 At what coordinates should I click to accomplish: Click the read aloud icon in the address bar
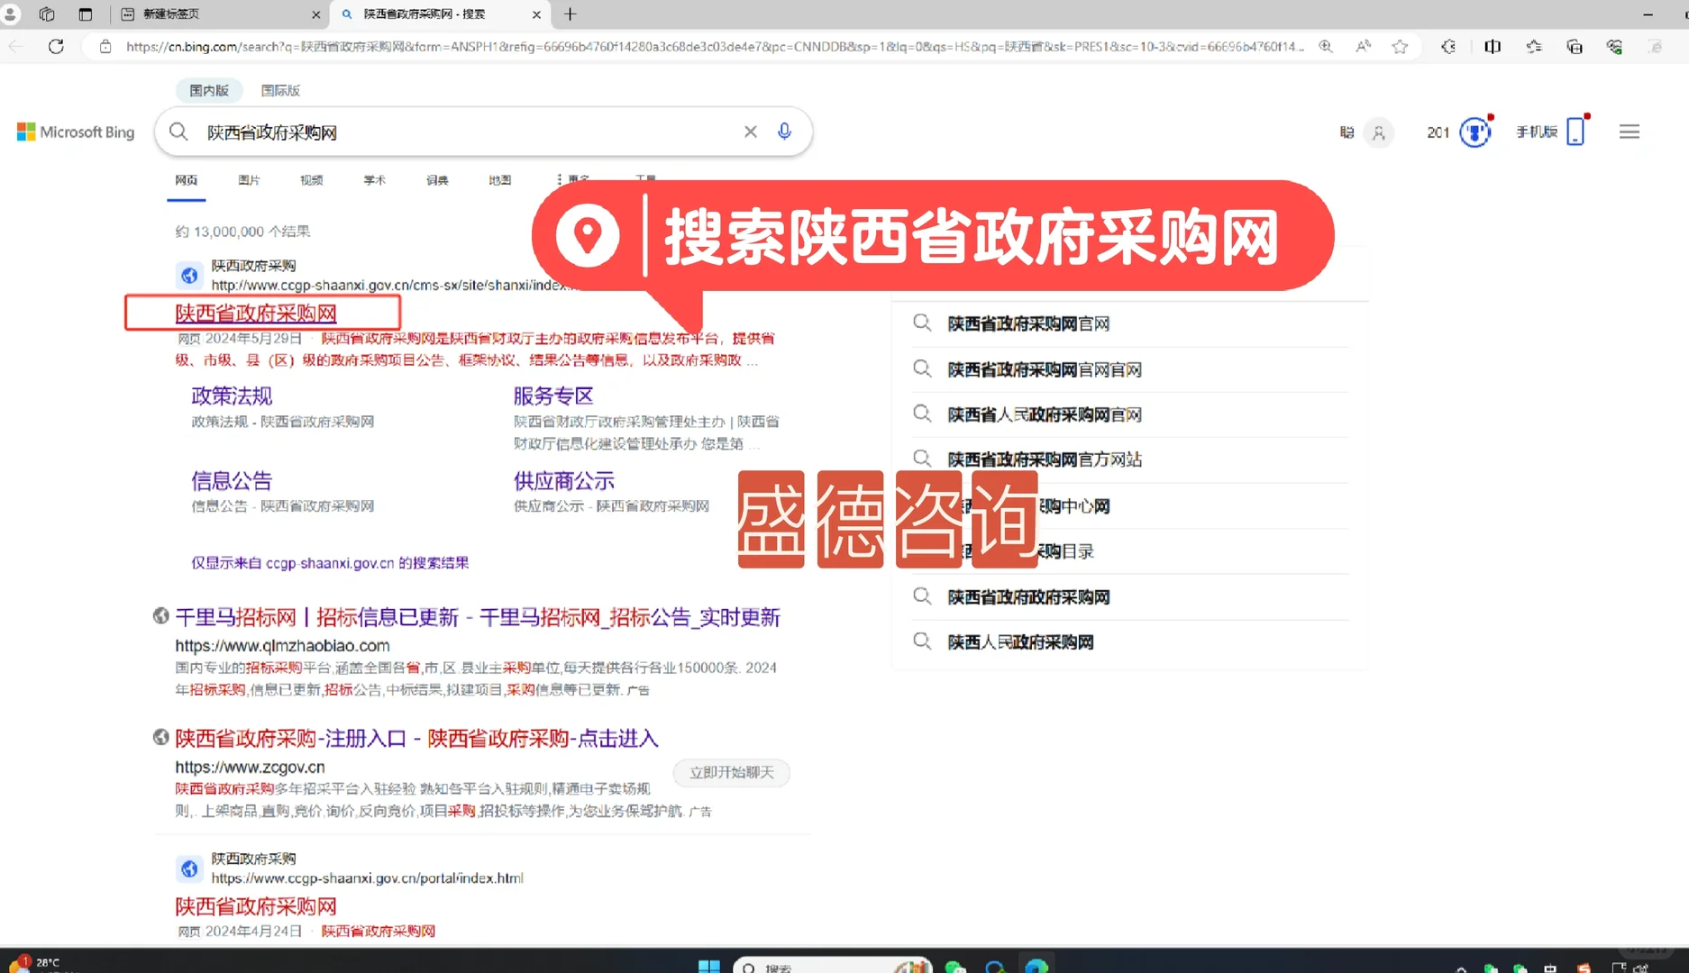point(1364,46)
